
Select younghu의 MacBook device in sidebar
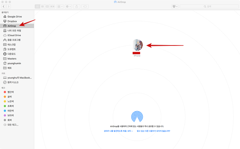click(x=17, y=78)
